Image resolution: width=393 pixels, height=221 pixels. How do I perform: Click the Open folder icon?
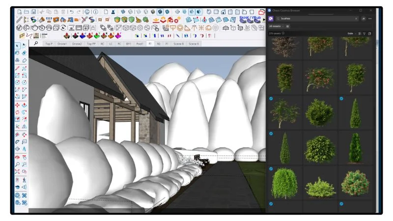(x=27, y=12)
